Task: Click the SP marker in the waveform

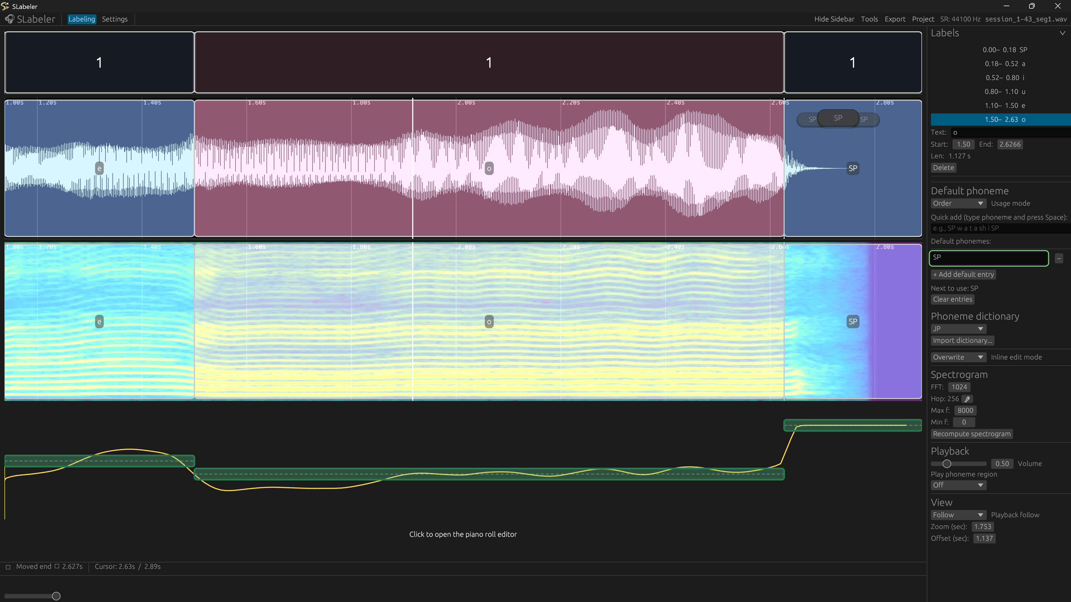Action: 853,169
